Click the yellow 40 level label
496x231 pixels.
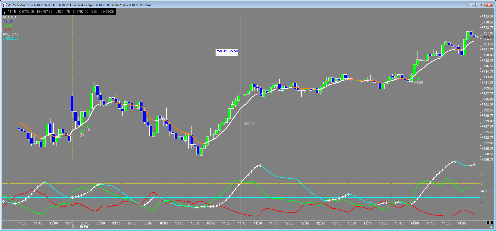tap(483, 184)
